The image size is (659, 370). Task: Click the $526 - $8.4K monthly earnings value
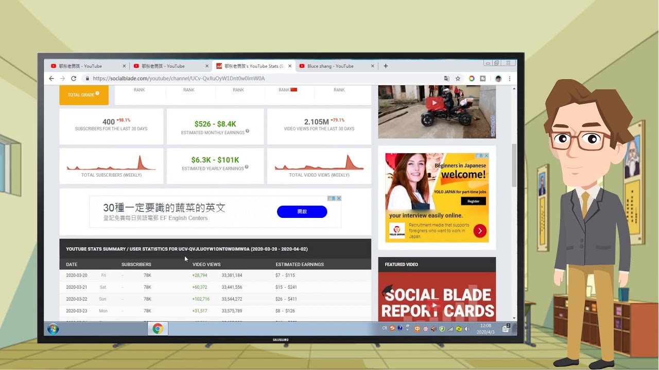pyautogui.click(x=215, y=124)
